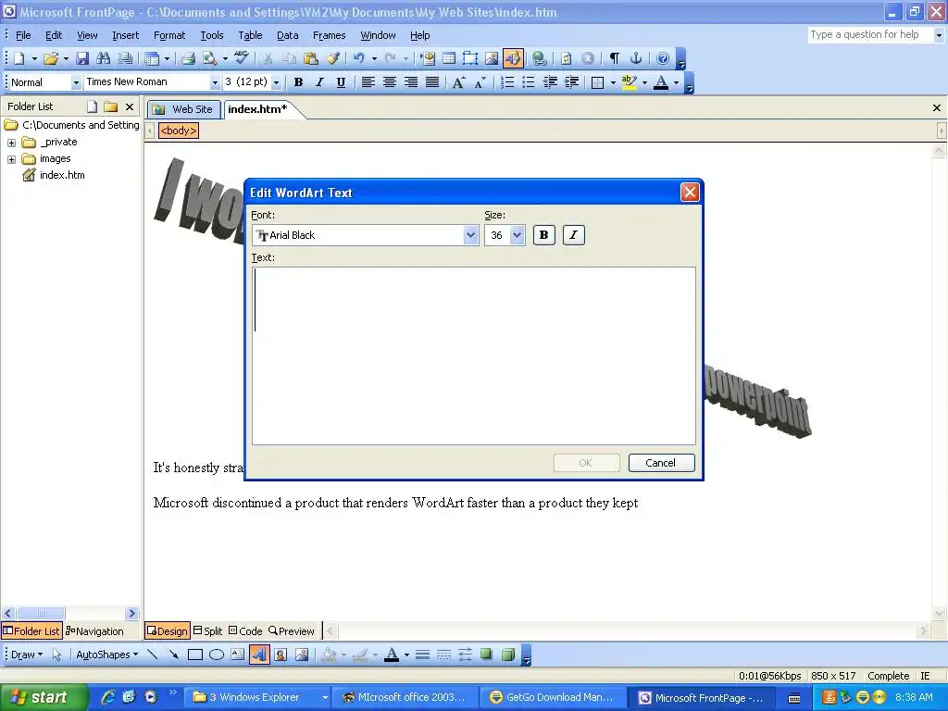
Task: Toggle Bold in Edit WordArt dialog
Action: coord(543,235)
